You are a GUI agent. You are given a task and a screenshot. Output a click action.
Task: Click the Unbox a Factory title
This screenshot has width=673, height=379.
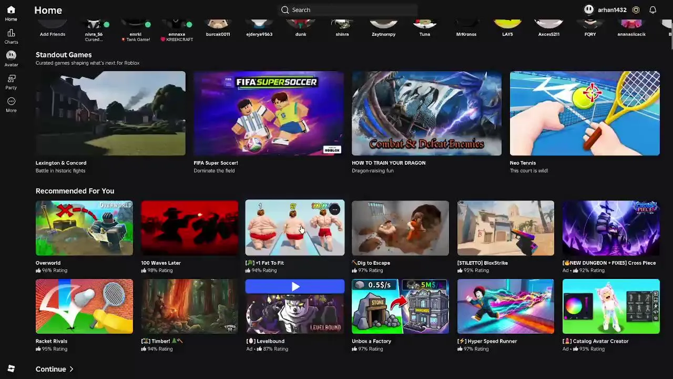(371, 342)
